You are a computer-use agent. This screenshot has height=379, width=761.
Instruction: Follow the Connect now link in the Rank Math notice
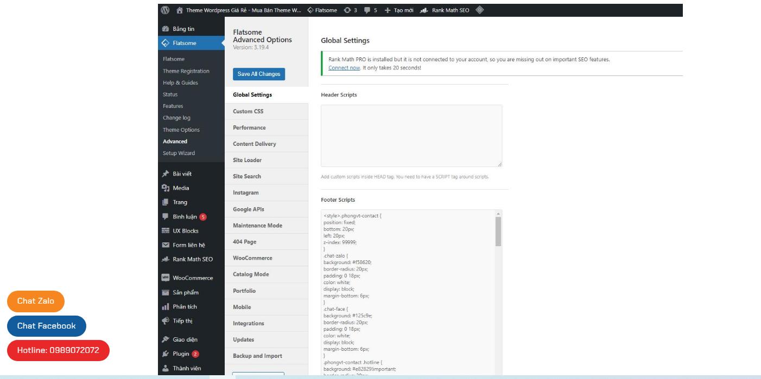click(x=344, y=68)
